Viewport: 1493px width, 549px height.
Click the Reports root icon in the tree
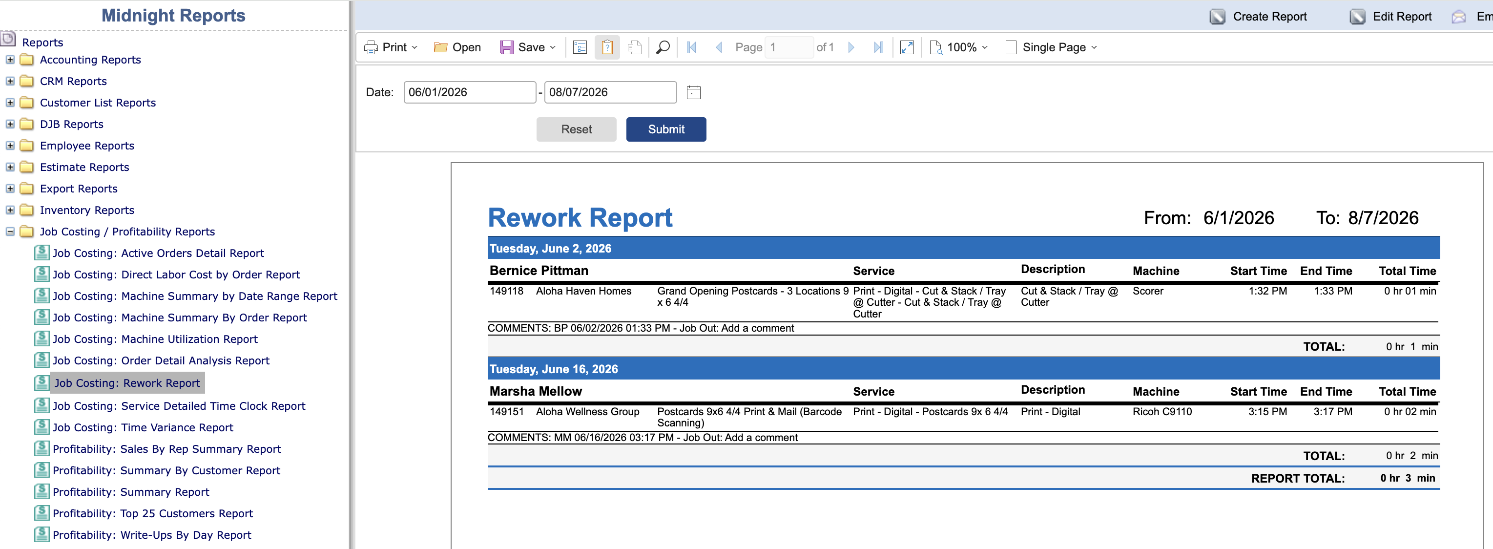point(7,40)
